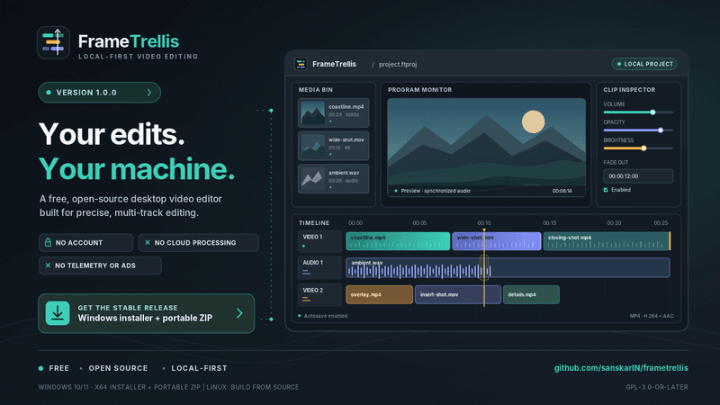This screenshot has height=405, width=720.
Task: Select the closing-shot.mp4 timeline clip
Action: [607, 241]
